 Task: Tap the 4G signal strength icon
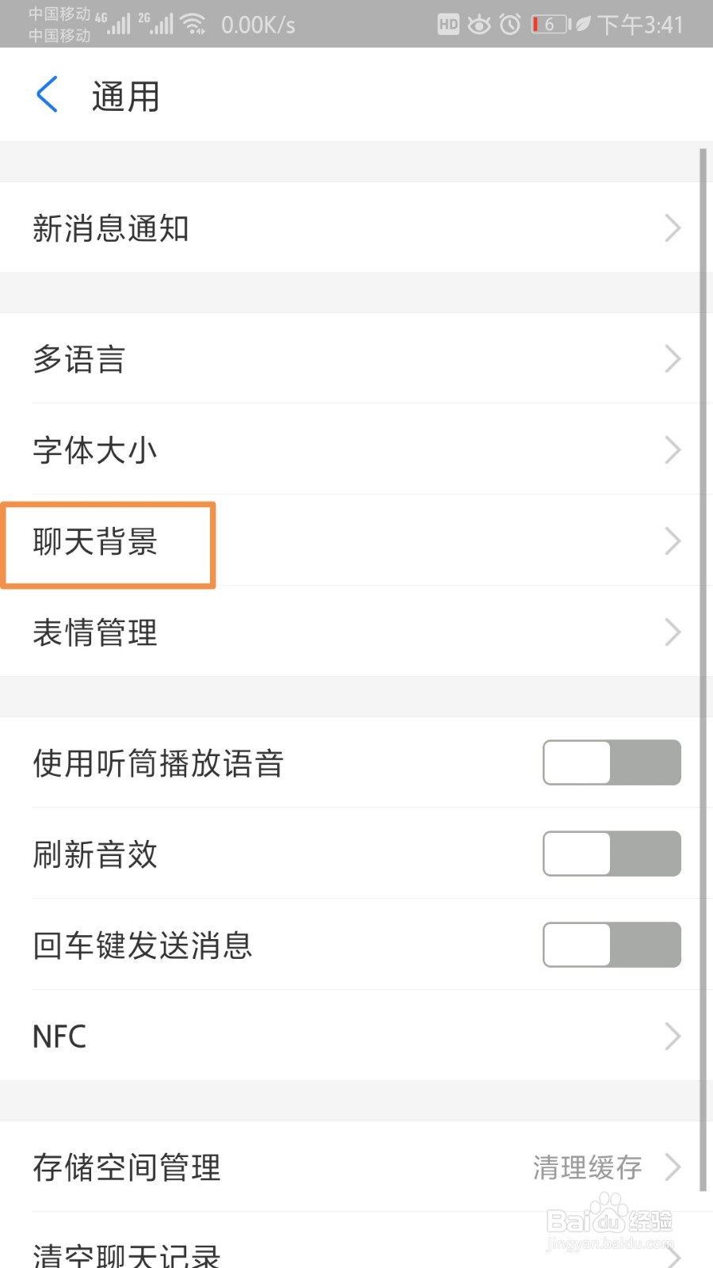click(x=113, y=24)
